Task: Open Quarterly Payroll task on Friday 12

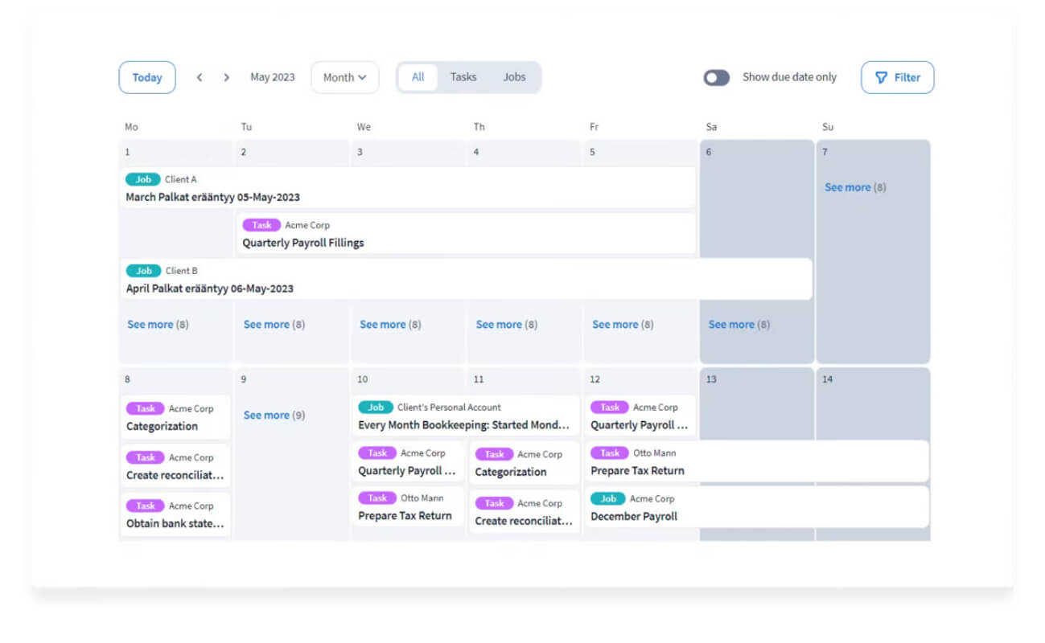Action: point(640,416)
